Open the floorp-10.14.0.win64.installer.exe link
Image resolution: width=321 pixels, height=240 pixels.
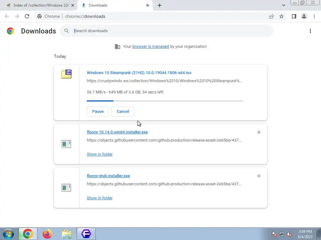pos(117,132)
